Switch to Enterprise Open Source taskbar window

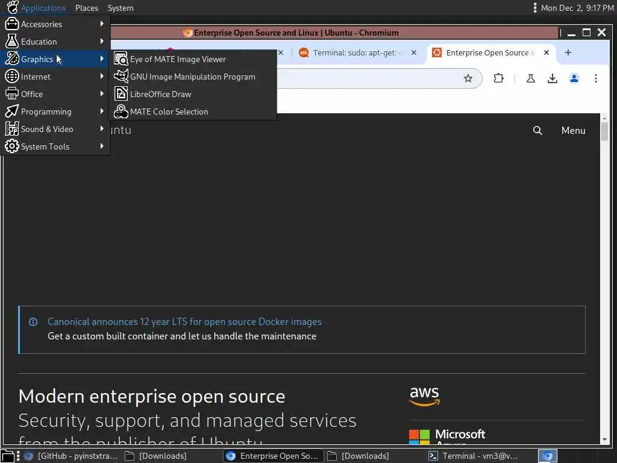tap(273, 456)
